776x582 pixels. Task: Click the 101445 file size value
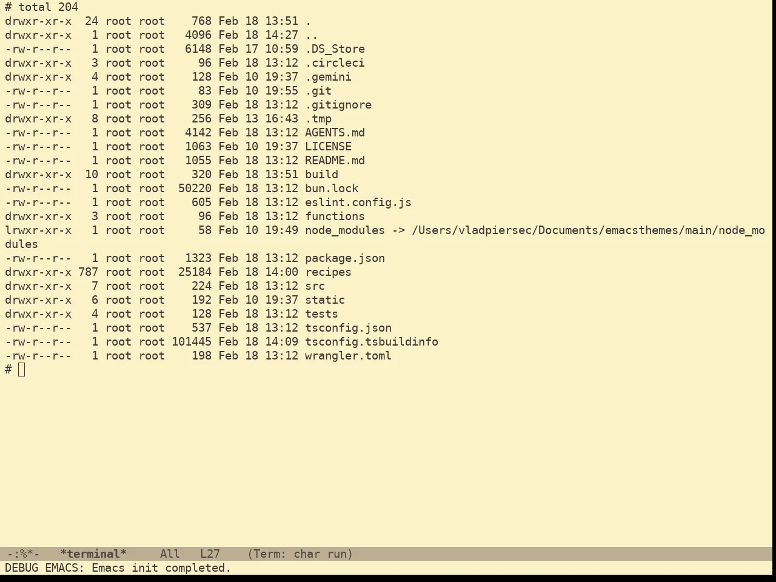(x=192, y=342)
